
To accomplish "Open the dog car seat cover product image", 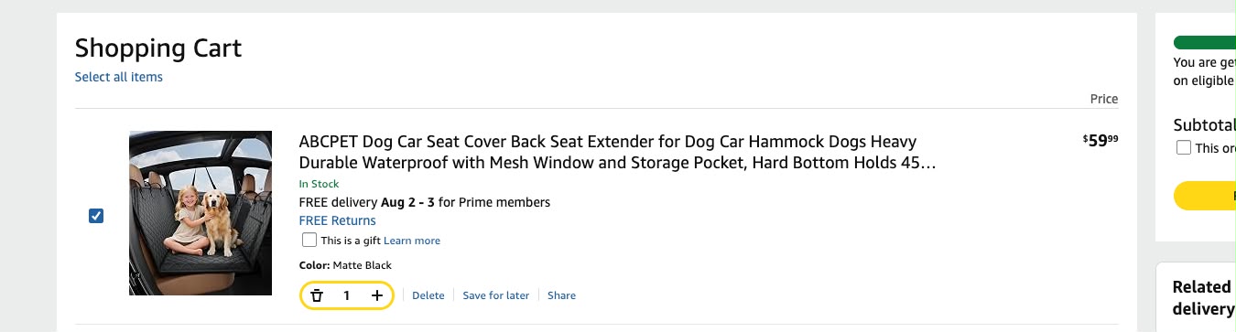I will [x=201, y=213].
